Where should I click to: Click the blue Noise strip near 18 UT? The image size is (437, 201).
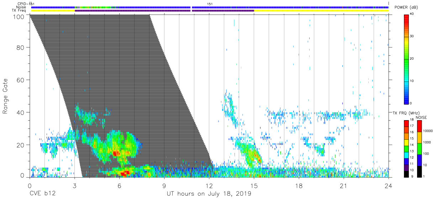click(x=299, y=7)
